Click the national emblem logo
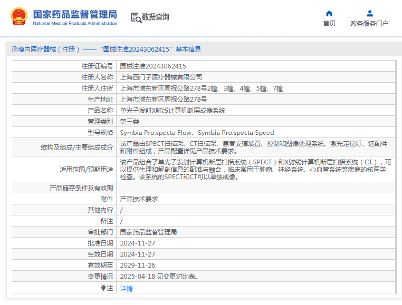Screen dimensions: 402x305 (x=18, y=17)
